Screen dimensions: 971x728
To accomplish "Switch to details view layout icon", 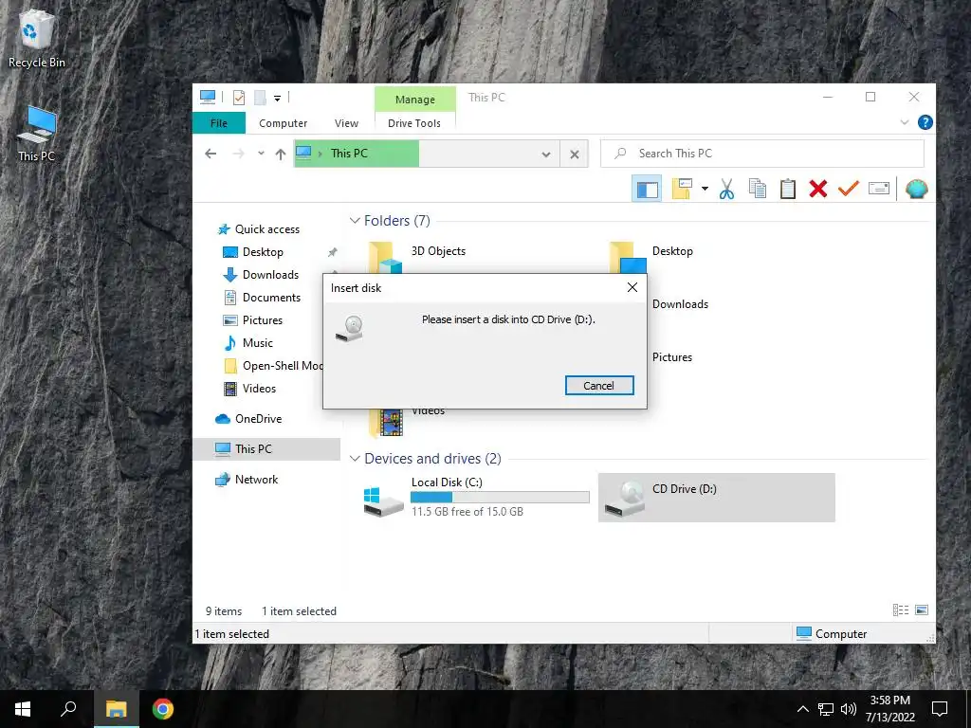I will click(901, 610).
